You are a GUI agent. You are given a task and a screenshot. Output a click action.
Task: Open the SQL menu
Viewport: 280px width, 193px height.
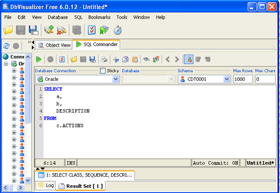point(78,17)
